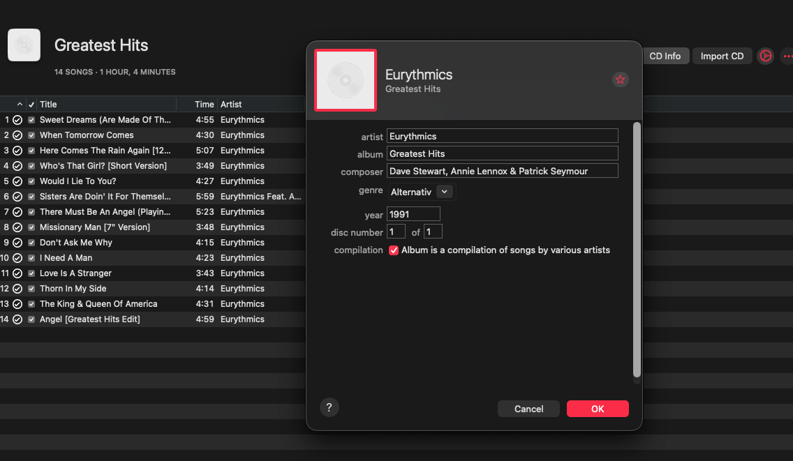
Task: Click Cancel in the dialog
Action: [x=528, y=409]
